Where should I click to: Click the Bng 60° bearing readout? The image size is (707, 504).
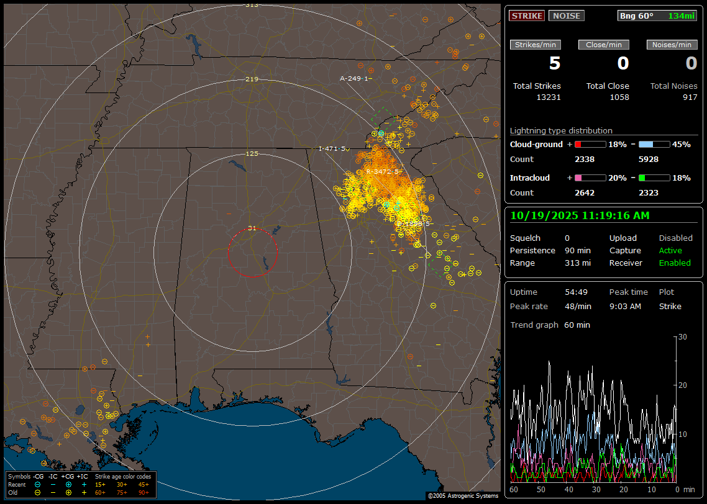(636, 16)
